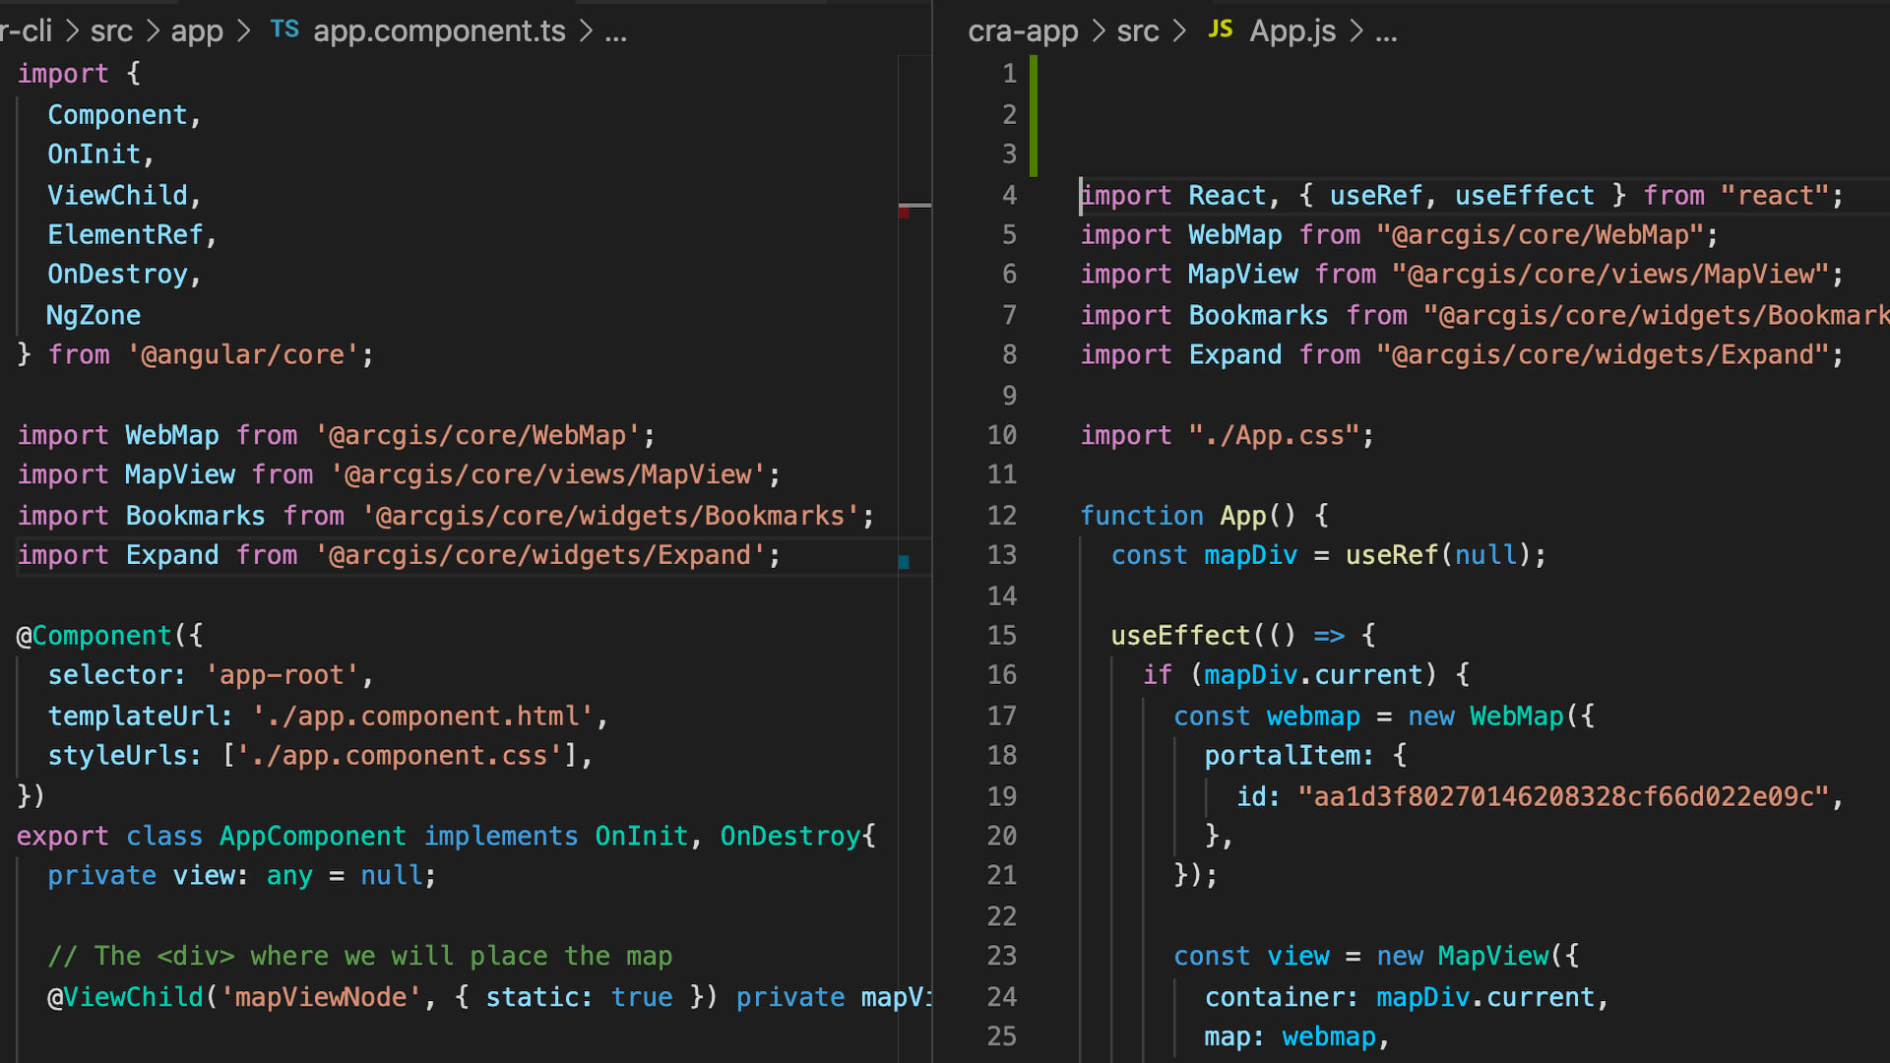Click the red marker in left minimap
This screenshot has height=1063, width=1890.
(904, 212)
